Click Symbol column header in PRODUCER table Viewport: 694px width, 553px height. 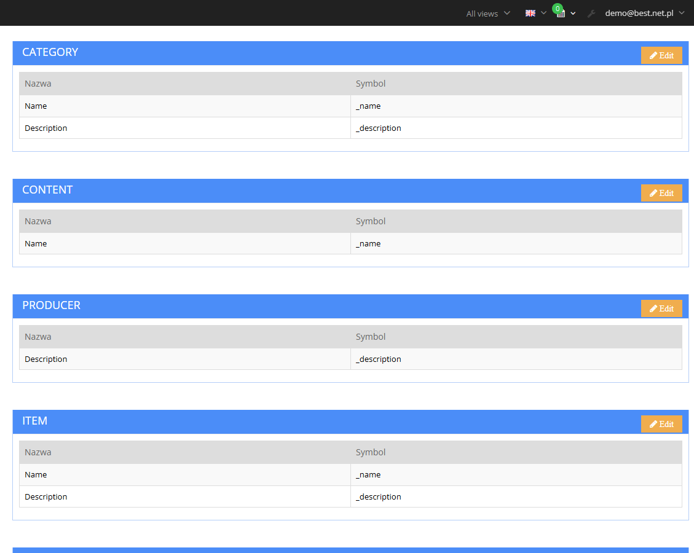point(516,337)
